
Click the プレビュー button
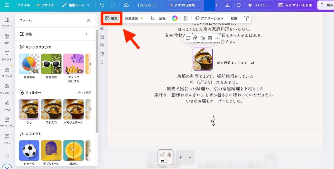pos(259,5)
